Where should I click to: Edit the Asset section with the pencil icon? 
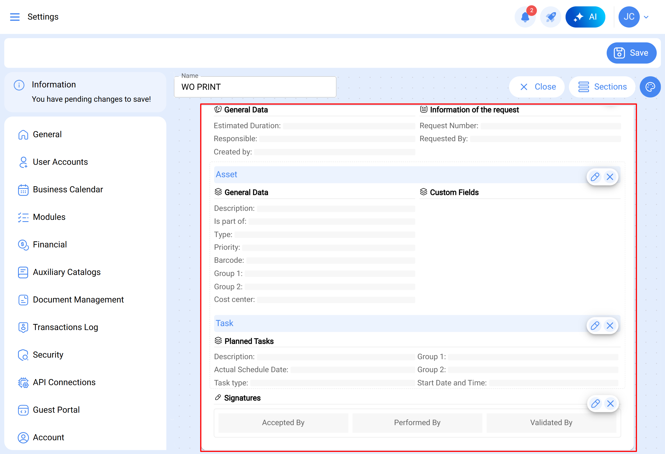tap(595, 177)
